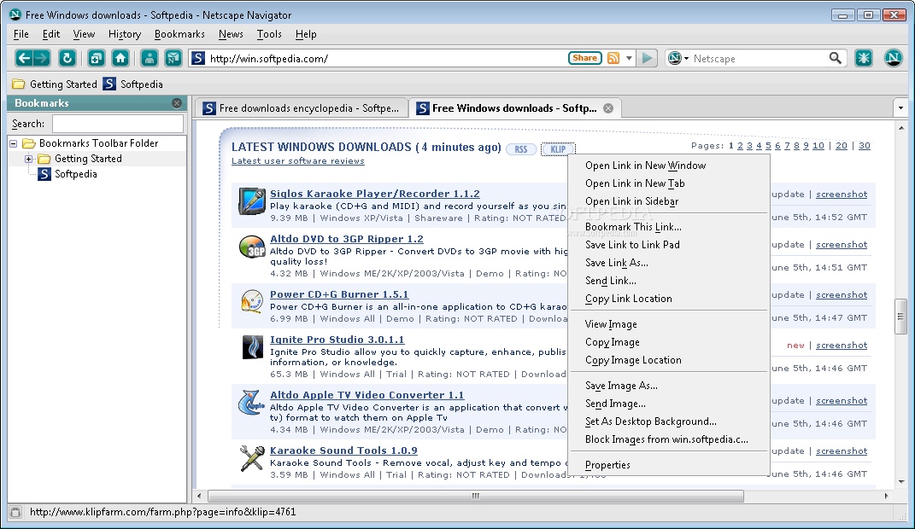
Task: Click the horizontal scrollbar thumb
Action: [x=476, y=496]
